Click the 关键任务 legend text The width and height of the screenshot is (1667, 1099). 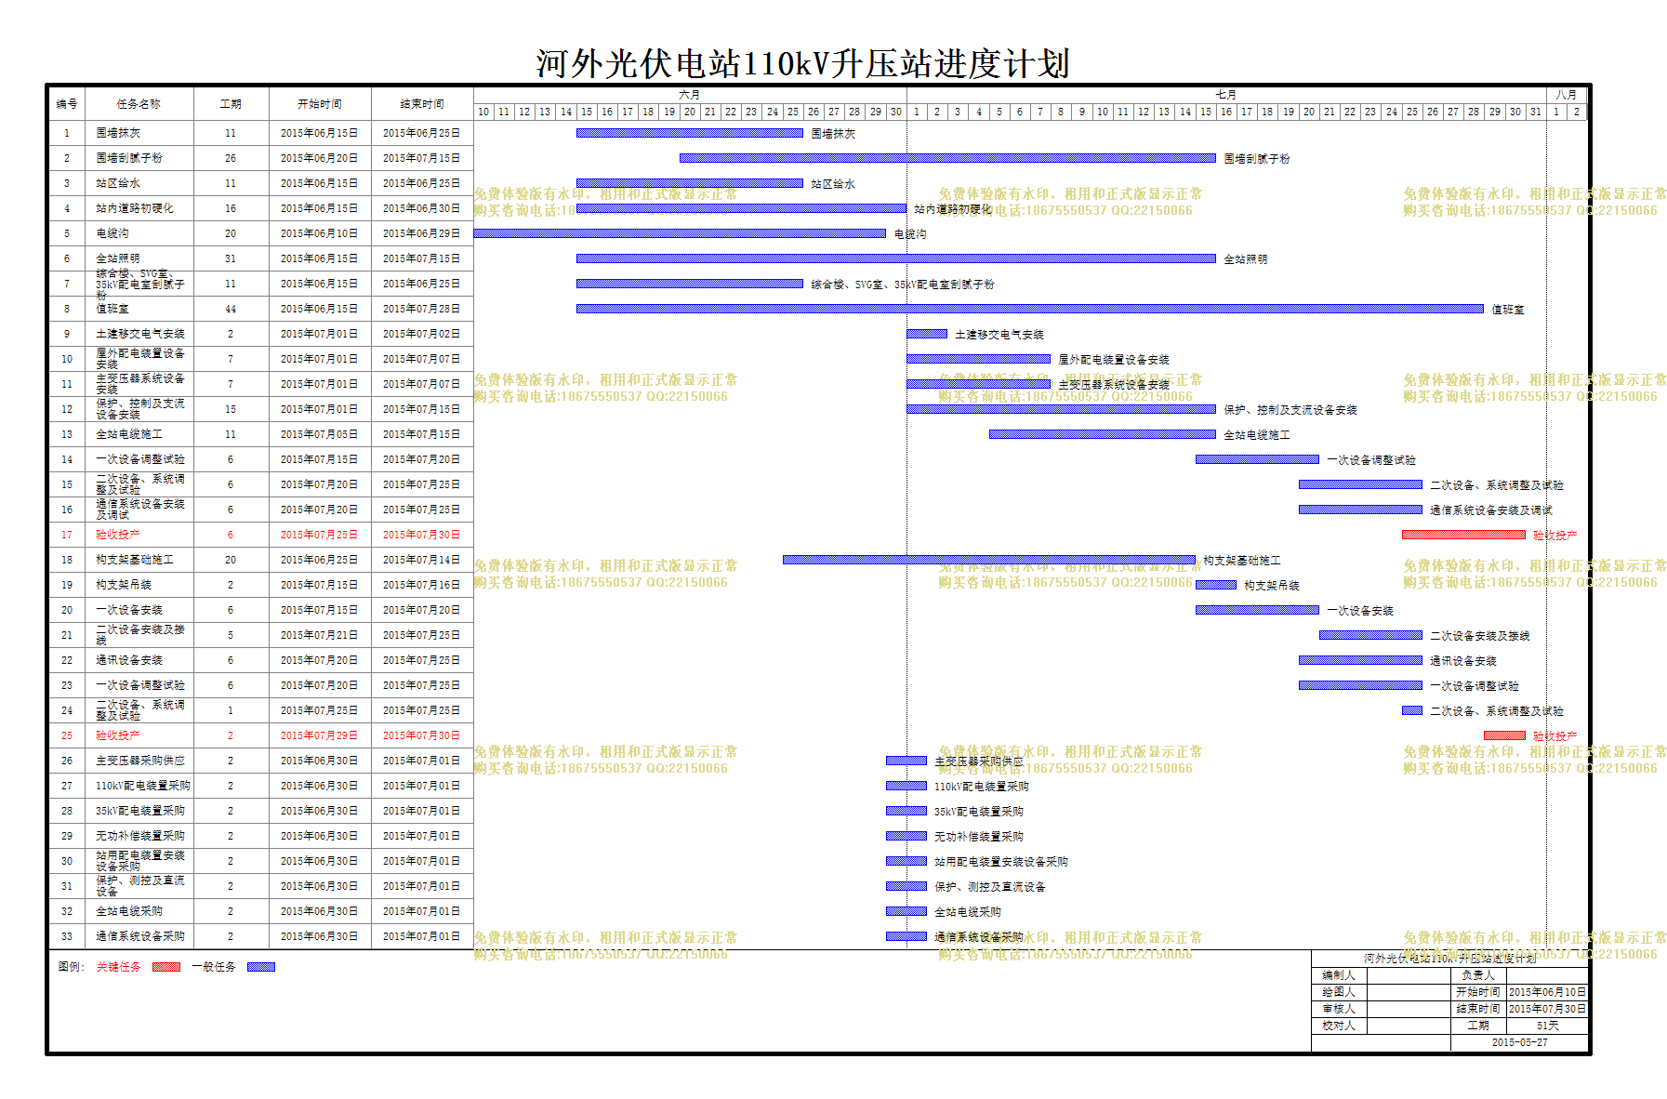pyautogui.click(x=119, y=967)
